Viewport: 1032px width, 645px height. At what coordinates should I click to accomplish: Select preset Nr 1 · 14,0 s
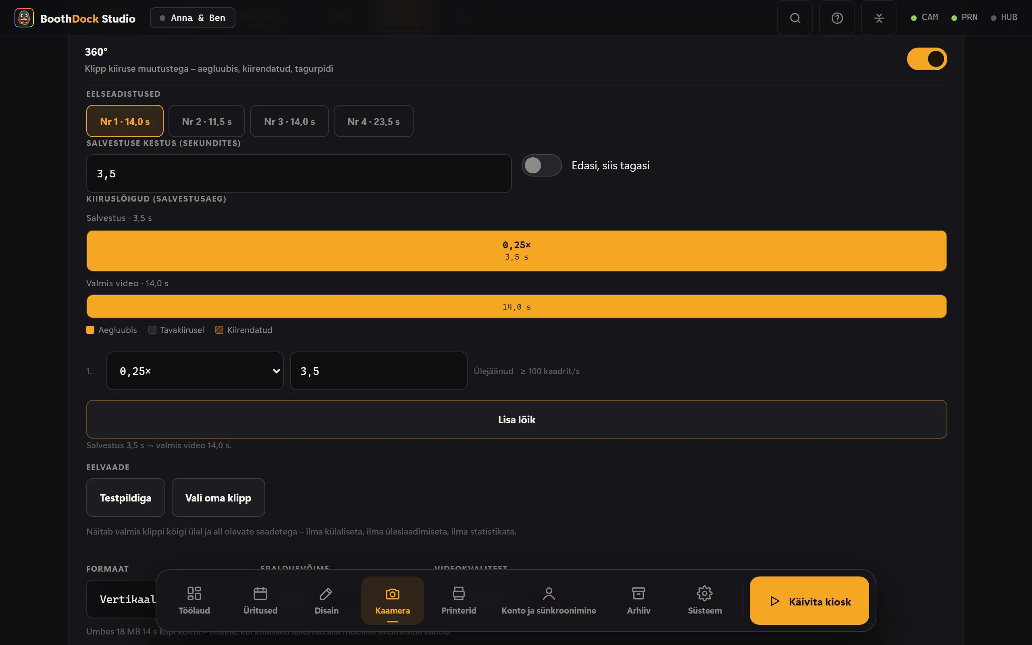pyautogui.click(x=125, y=121)
